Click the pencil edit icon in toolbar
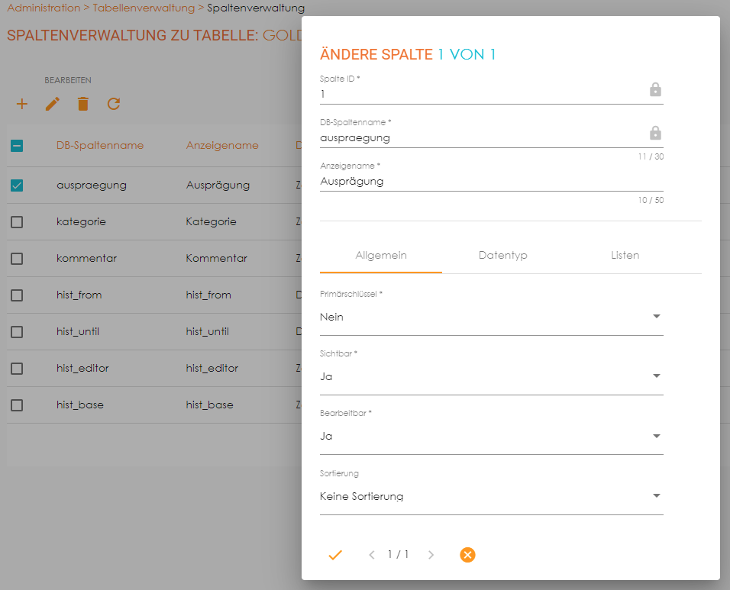 pyautogui.click(x=53, y=104)
